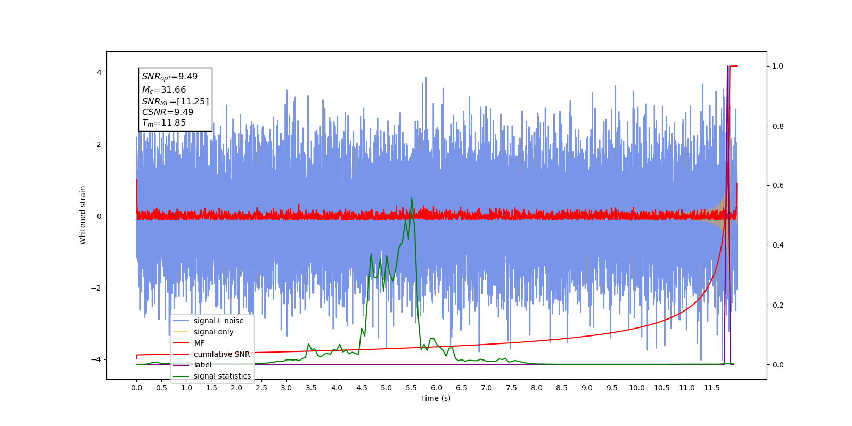Viewport: 852px width, 426px height.
Task: Click the green signal statistics peak near 5.5 s
Action: click(412, 198)
